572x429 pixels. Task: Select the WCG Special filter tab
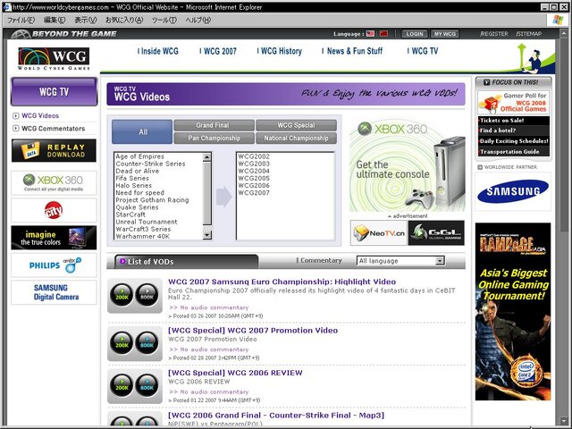[x=296, y=125]
